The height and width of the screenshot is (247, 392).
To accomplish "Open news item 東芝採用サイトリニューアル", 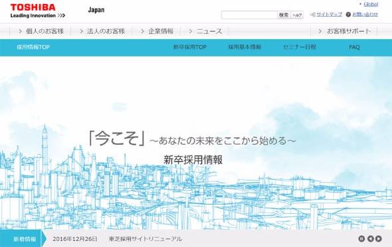I will click(x=146, y=239).
